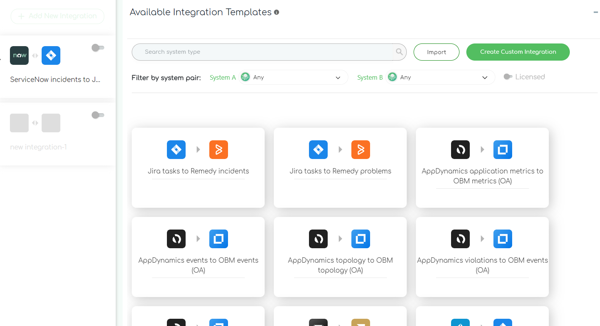The width and height of the screenshot is (600, 326).
Task: Click Remedy icon on Remedy incidents card
Action: click(218, 149)
